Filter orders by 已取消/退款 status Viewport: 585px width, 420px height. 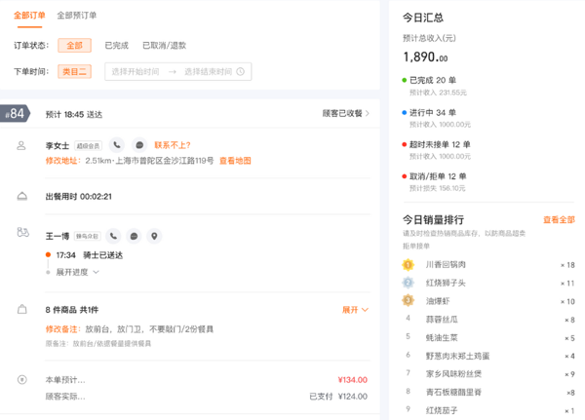164,45
